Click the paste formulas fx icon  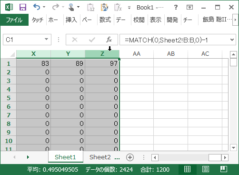tap(118, 7)
